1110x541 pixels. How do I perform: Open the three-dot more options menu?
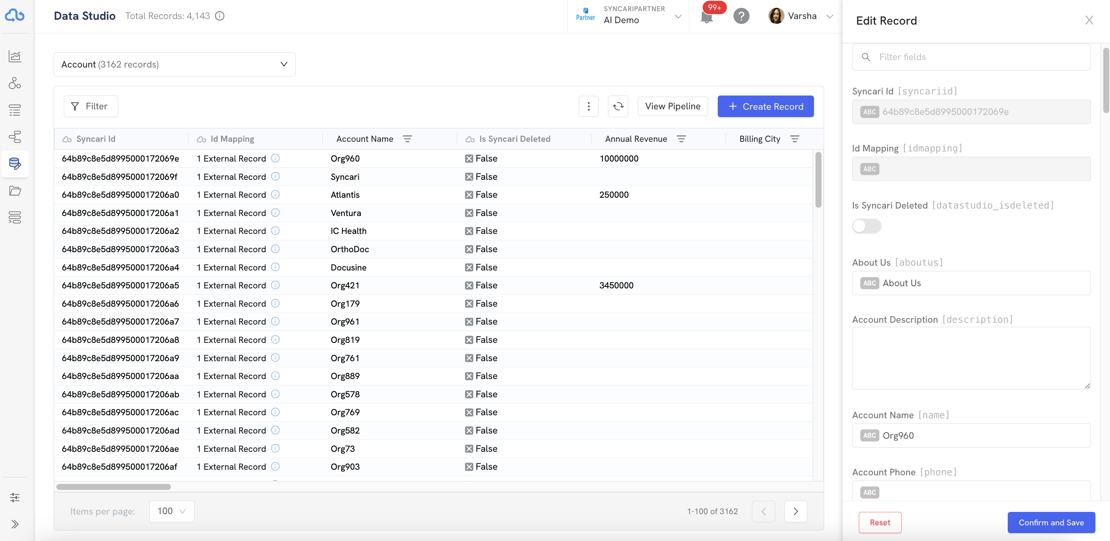589,106
